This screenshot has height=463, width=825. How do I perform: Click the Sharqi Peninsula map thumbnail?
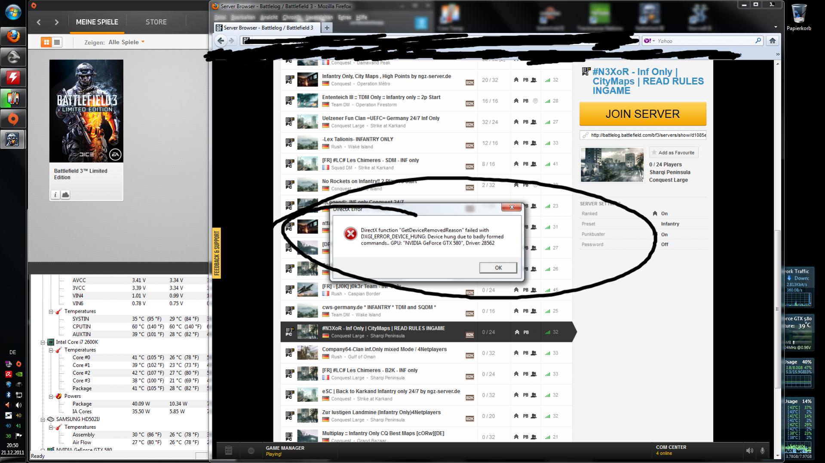[612, 165]
